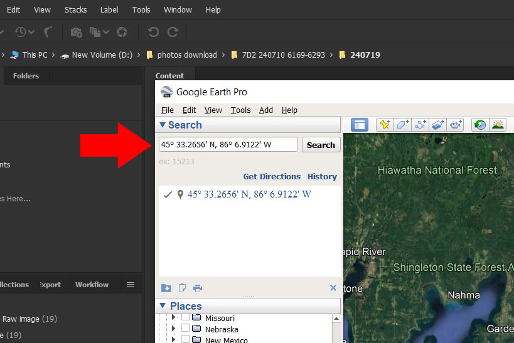Click the boomerang return icon in Bridge
Image resolution: width=514 pixels, height=343 pixels.
(x=48, y=32)
